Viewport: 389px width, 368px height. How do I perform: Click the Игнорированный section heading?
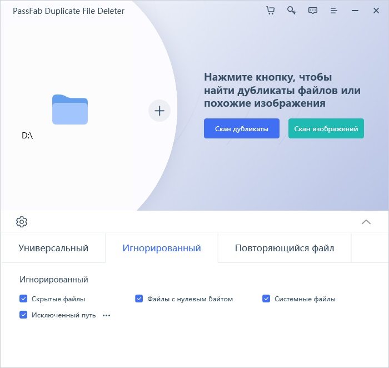[x=54, y=280]
